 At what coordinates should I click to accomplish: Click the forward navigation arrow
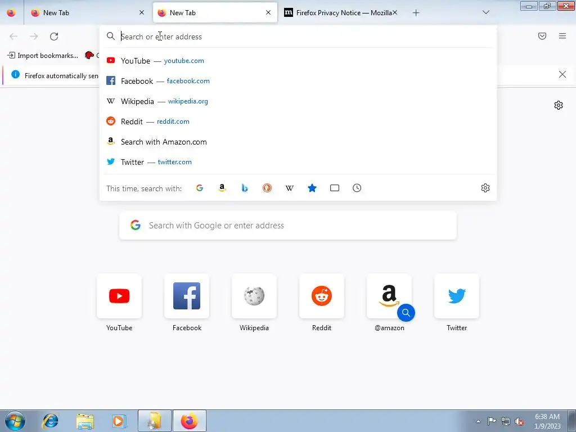(x=34, y=37)
